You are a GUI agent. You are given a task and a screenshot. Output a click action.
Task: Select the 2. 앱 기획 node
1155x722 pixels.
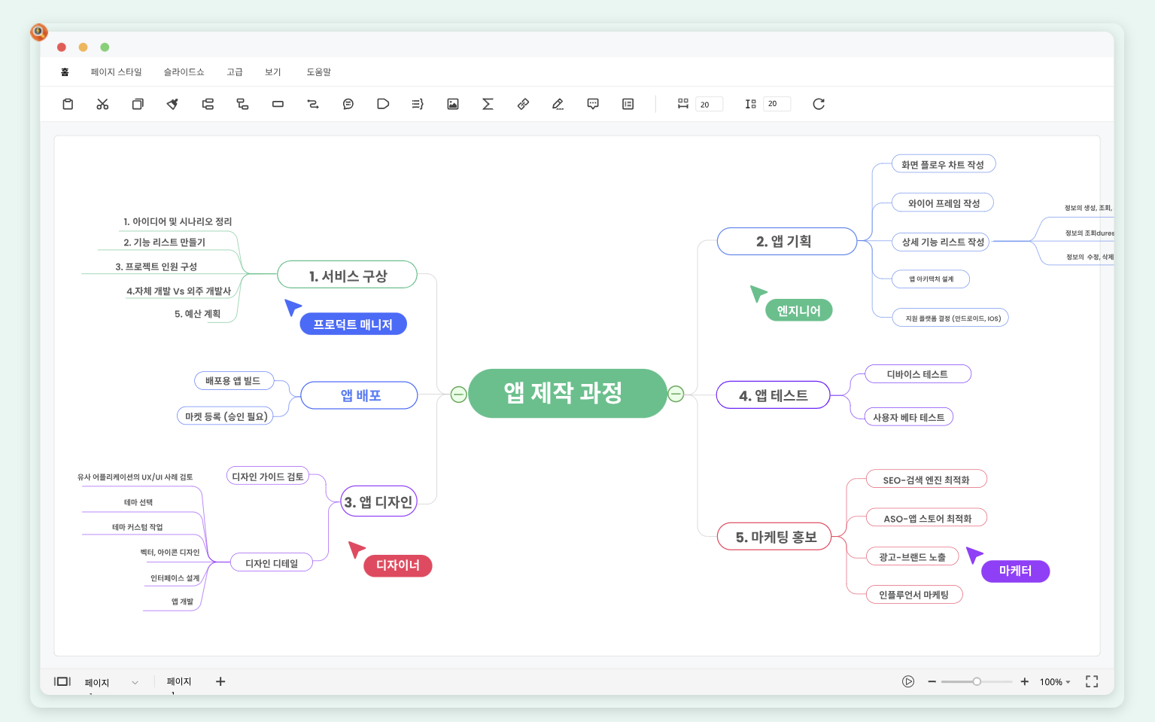click(x=787, y=242)
